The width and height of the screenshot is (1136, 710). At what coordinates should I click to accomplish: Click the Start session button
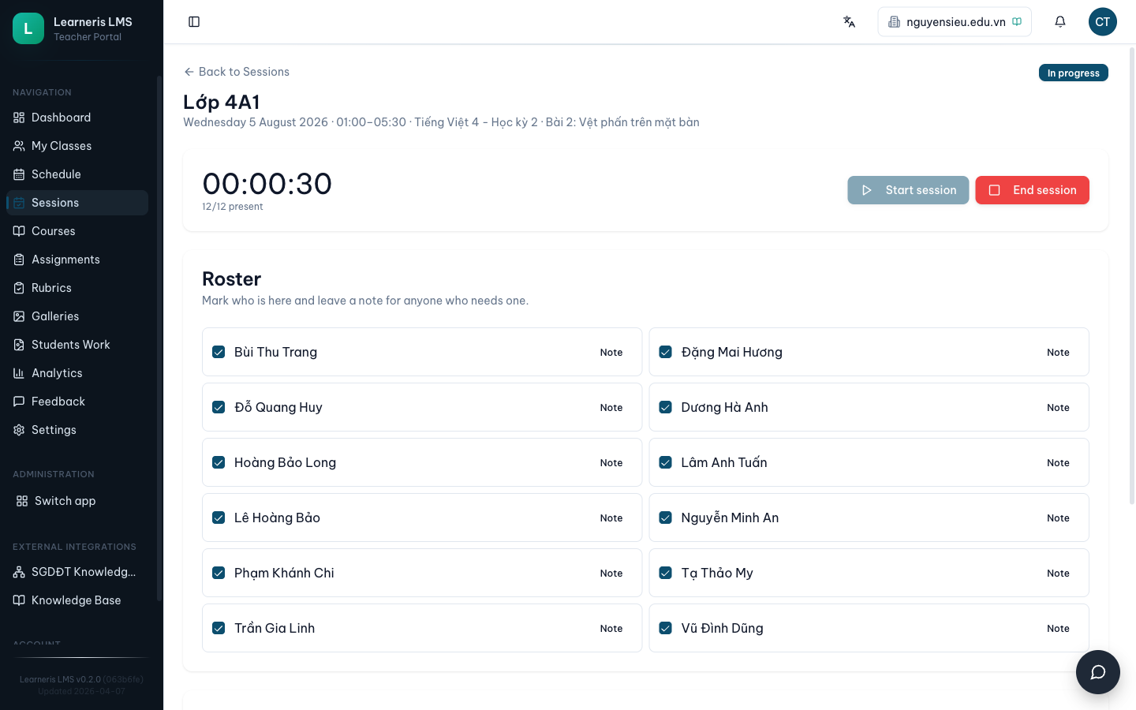pyautogui.click(x=908, y=190)
